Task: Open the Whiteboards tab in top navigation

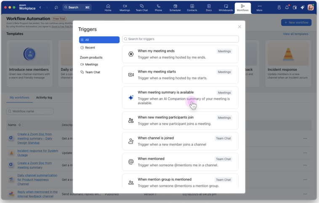Action: (226, 8)
